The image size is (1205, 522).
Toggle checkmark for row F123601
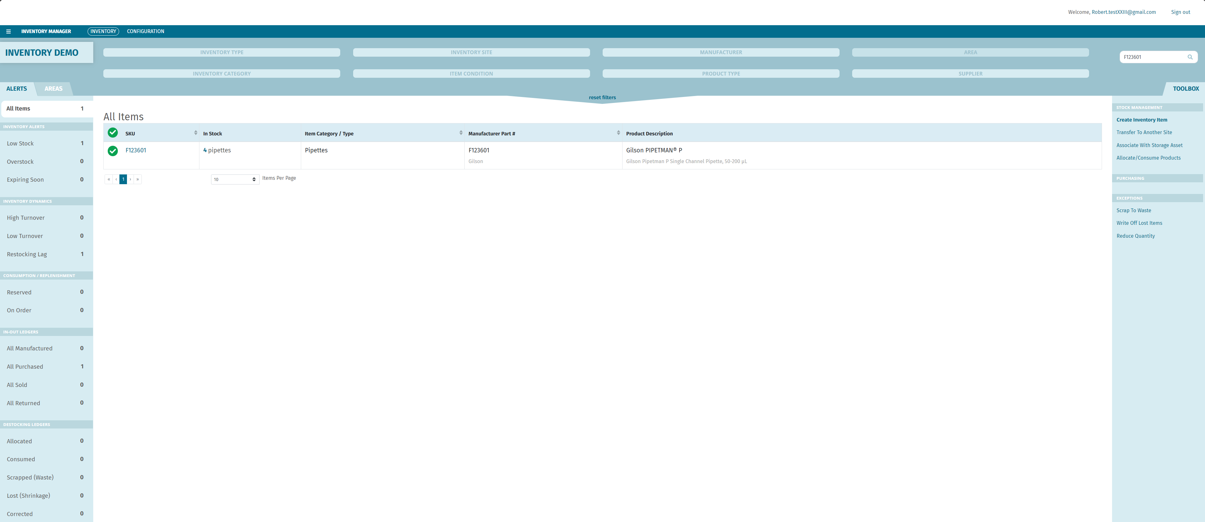pyautogui.click(x=113, y=151)
